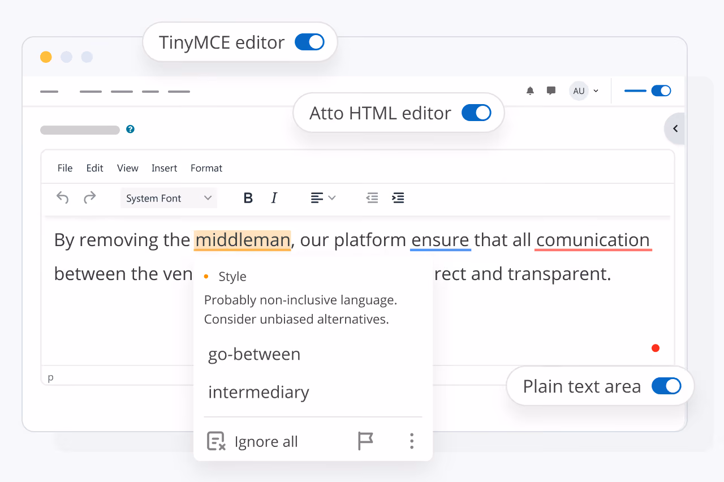The image size is (724, 482).
Task: Click the highlighted word middleman
Action: click(x=242, y=240)
